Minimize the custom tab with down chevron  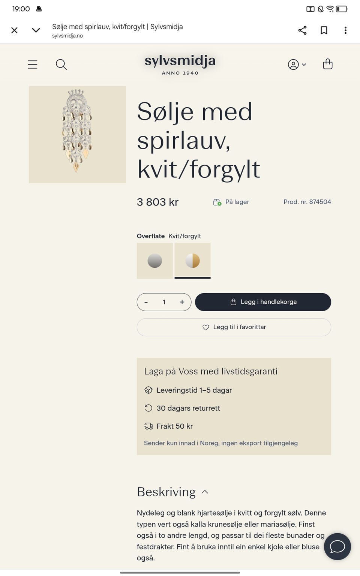36,30
